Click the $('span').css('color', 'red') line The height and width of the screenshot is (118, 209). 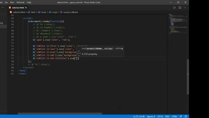point(51,40)
